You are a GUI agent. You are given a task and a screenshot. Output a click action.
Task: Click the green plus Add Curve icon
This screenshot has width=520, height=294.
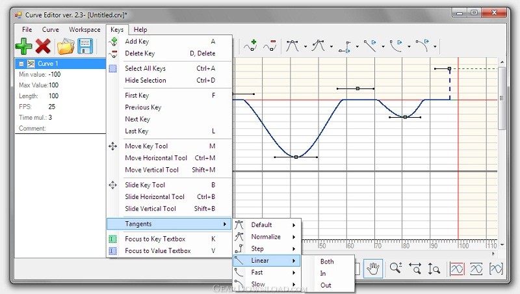click(24, 46)
